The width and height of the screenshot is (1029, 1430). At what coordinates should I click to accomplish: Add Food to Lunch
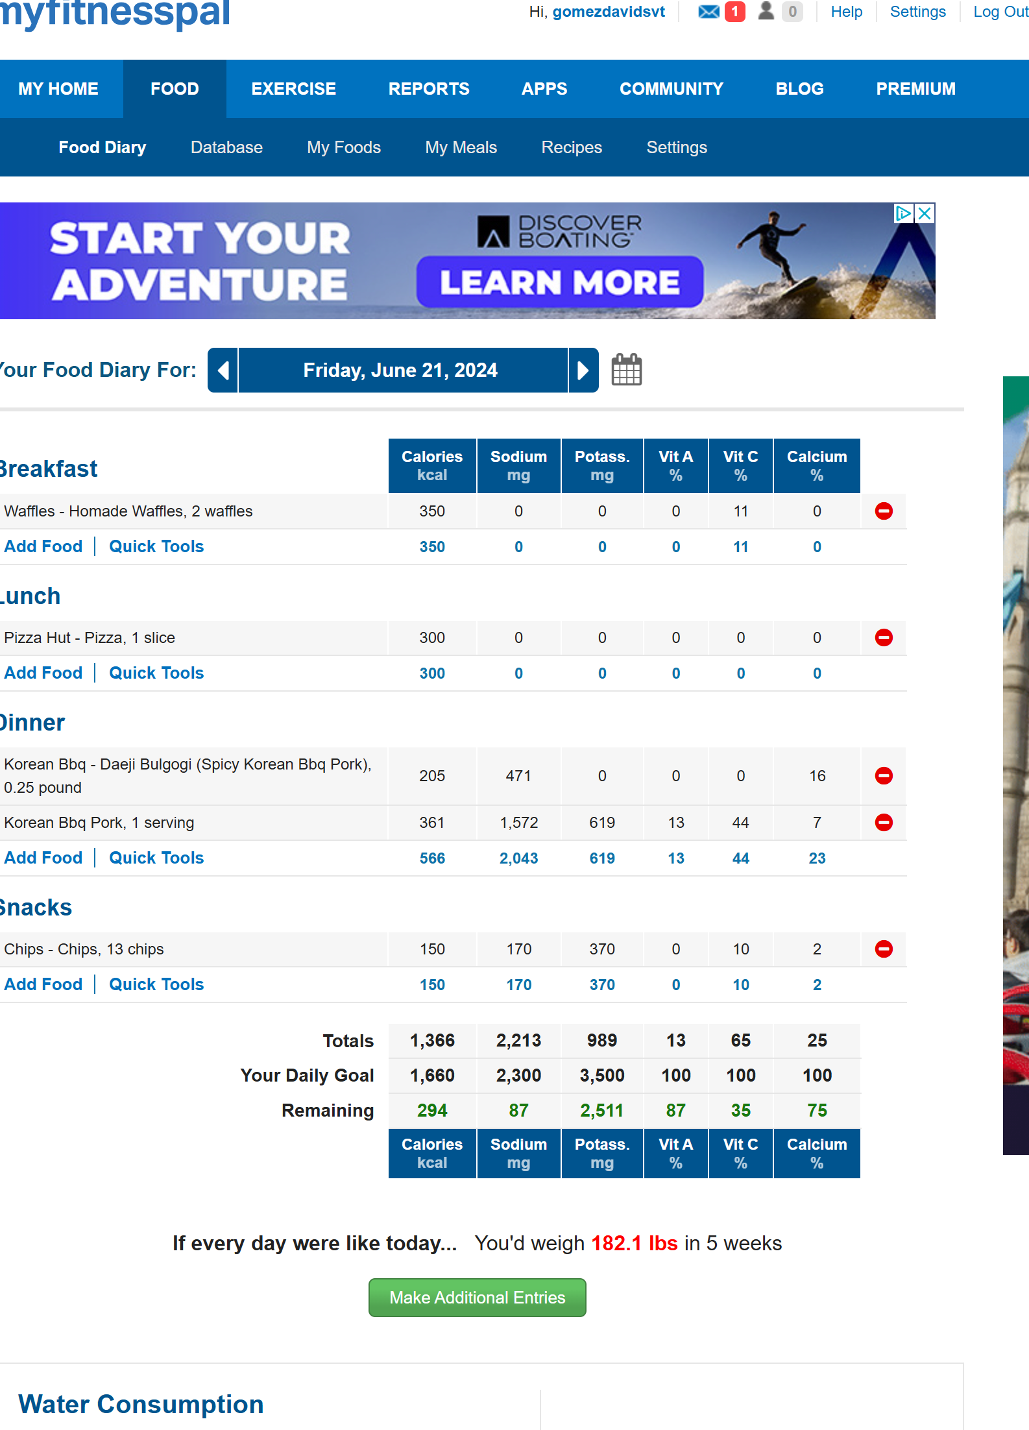[x=43, y=673]
